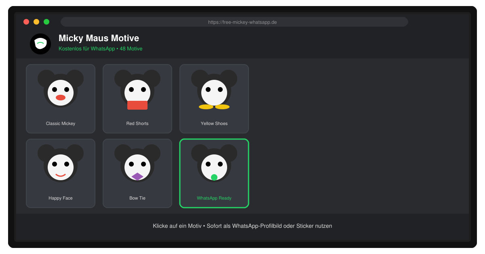Click the footer hint 'Klicke auf ein Motiv'
The width and height of the screenshot is (485, 254).
177,226
